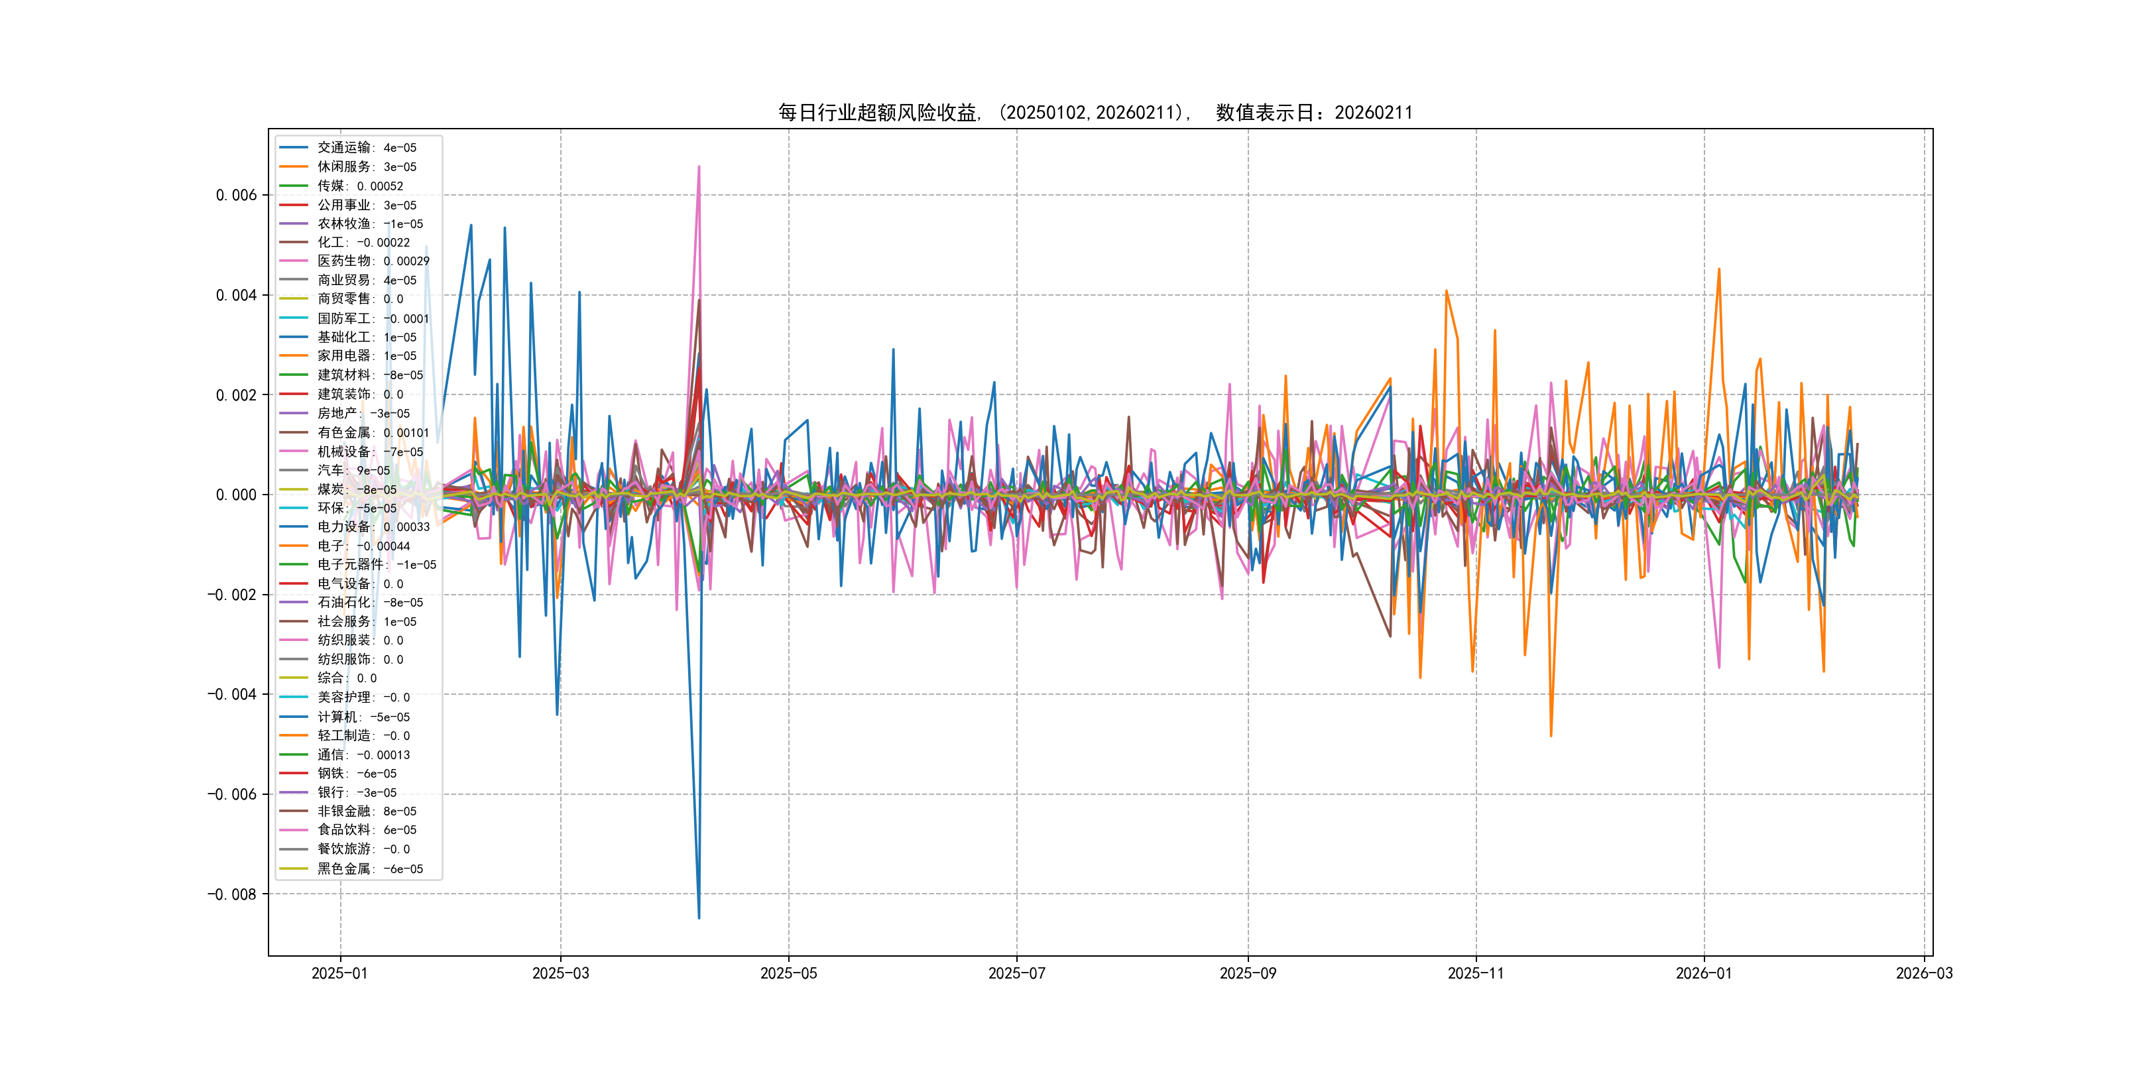
Task: Click the 电子 legend line swatch
Action: click(294, 546)
